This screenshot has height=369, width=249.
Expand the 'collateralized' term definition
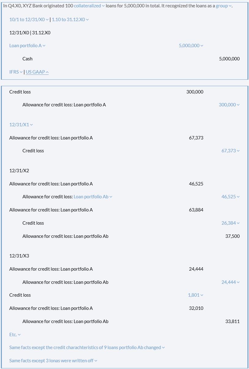[x=89, y=6]
